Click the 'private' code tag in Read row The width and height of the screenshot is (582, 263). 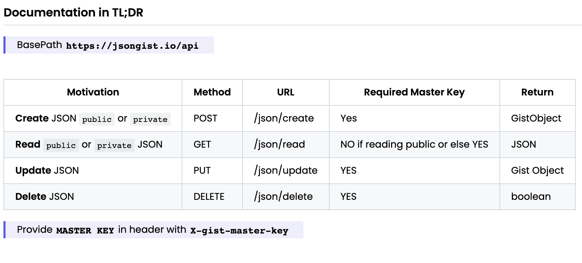114,145
